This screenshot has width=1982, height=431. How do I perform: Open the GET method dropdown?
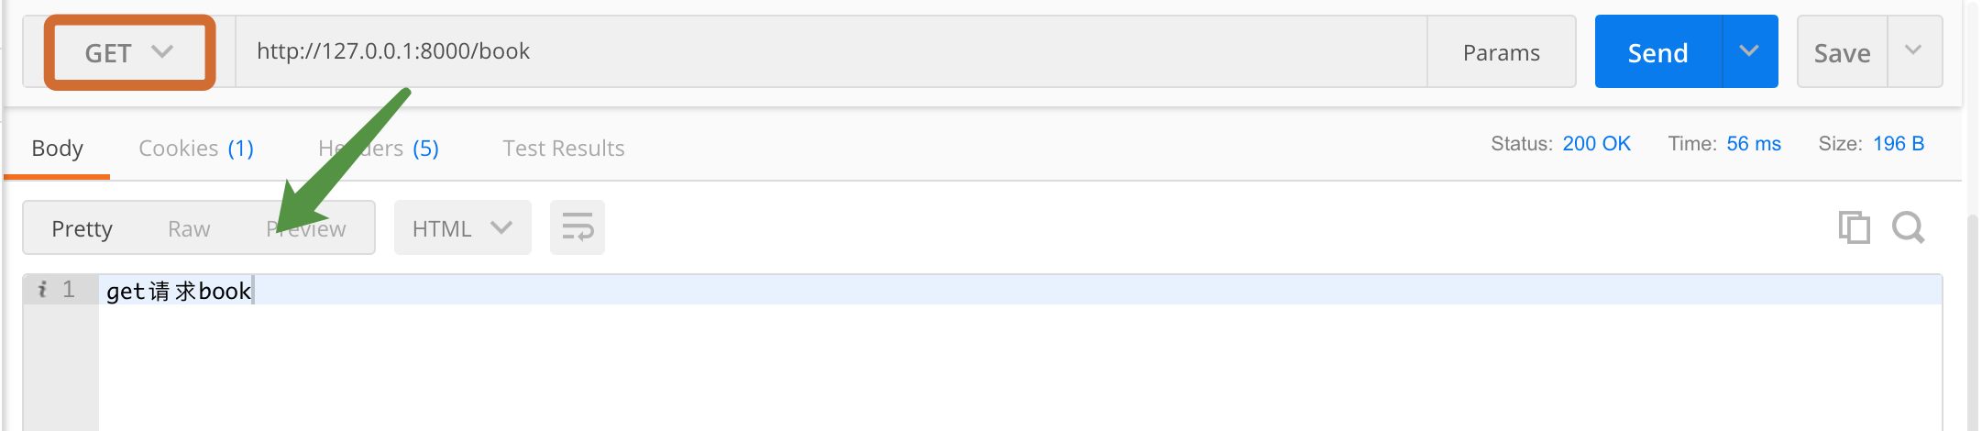129,53
